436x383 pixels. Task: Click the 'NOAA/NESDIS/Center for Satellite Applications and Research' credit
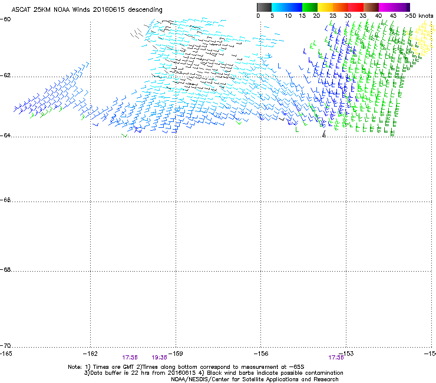[255, 379]
